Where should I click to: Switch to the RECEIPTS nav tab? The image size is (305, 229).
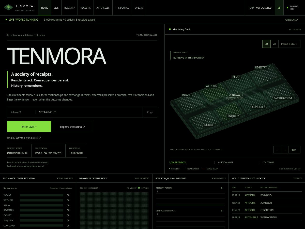86,8
